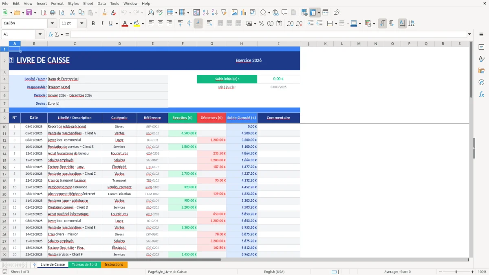Switch to the Tableau de Bord sheet
Screen dimensions: 489x275
pyautogui.click(x=84, y=264)
